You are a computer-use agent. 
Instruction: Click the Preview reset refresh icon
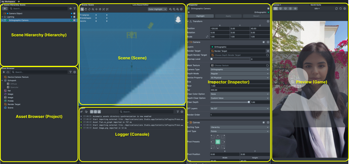point(340,9)
